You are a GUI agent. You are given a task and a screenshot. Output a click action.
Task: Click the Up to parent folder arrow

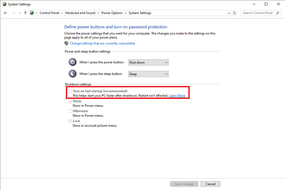click(x=25, y=13)
